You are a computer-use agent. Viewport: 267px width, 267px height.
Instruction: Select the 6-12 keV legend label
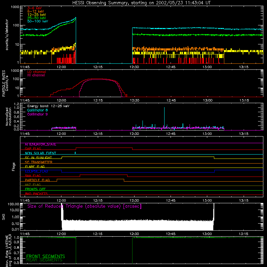pyautogui.click(x=36, y=11)
